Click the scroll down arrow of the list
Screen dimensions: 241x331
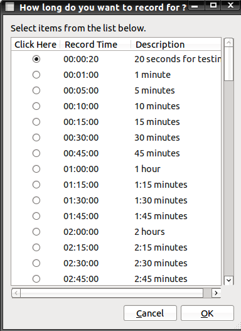[x=229, y=281]
